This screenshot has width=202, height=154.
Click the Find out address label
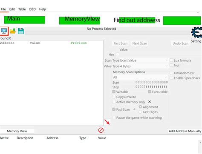pos(137,20)
